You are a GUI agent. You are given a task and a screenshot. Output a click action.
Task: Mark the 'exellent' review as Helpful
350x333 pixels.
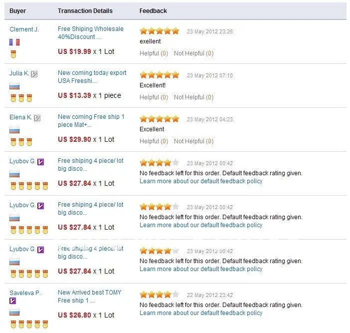[x=154, y=53]
